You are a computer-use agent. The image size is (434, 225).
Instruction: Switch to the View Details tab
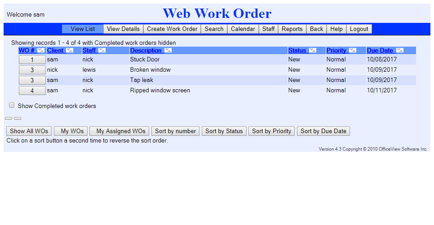click(123, 29)
